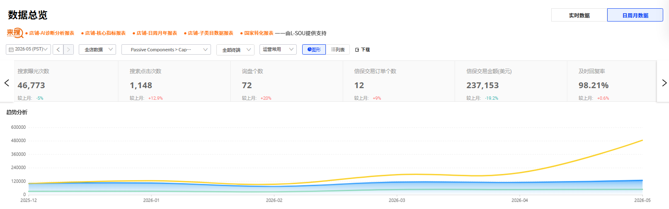Click the 数据总览 page title
This screenshot has height=209, width=669.
[x=28, y=15]
